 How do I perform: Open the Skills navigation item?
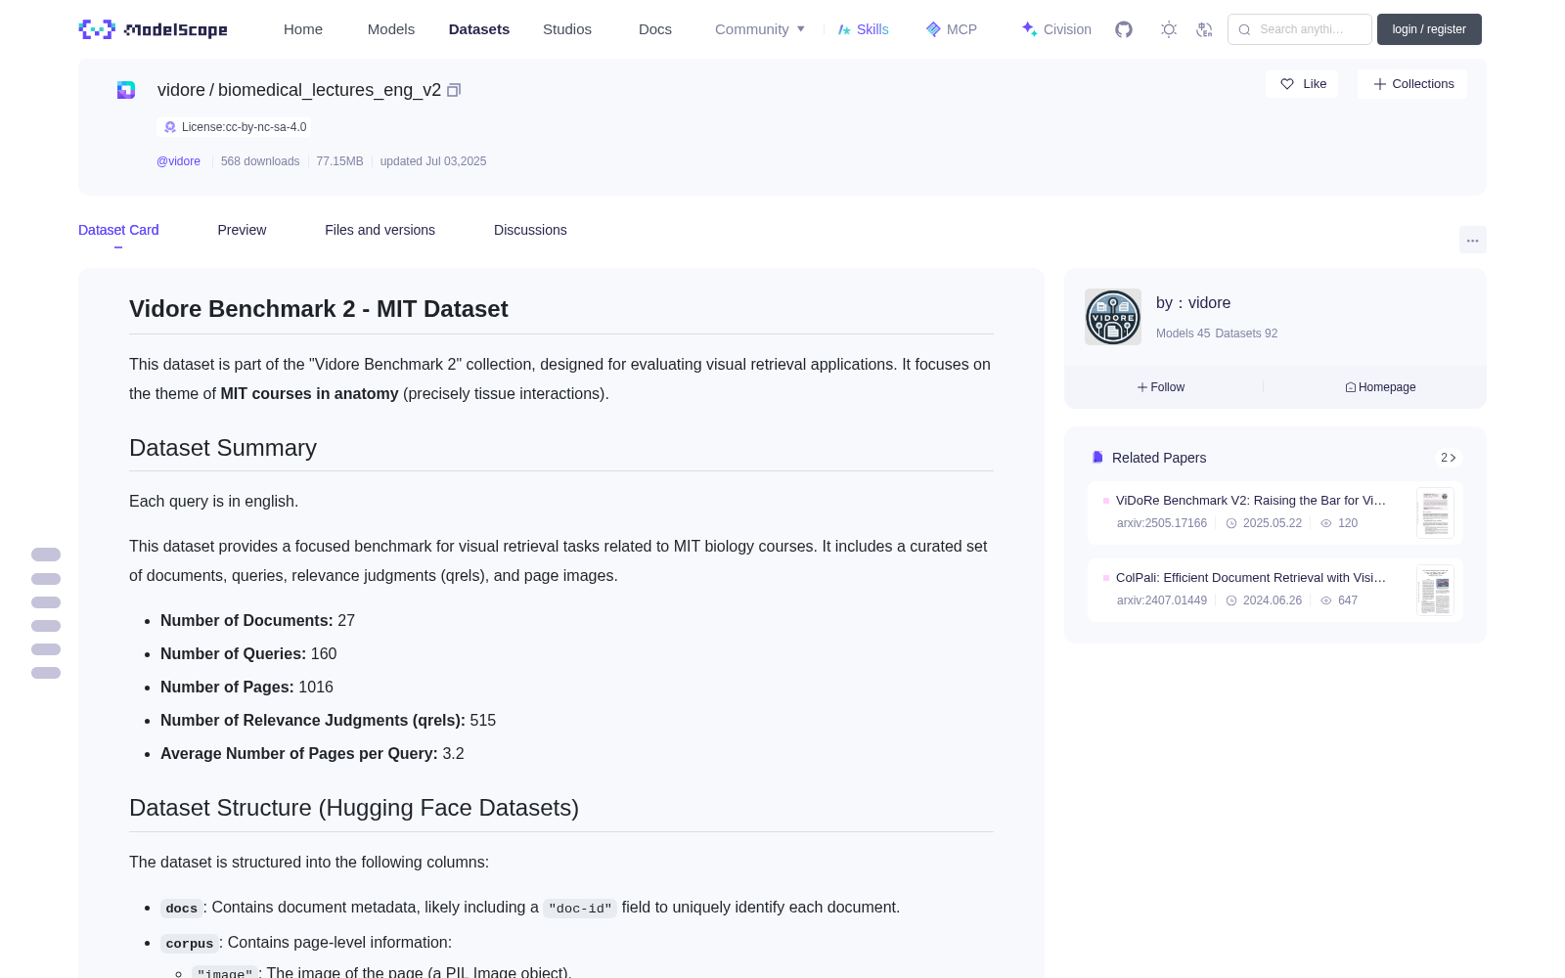click(x=864, y=29)
